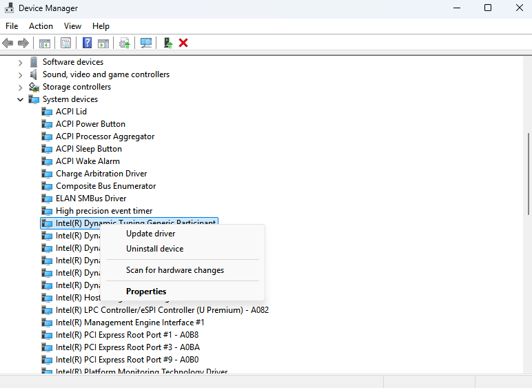Select the ACPI Power Button device
The width and height of the screenshot is (532, 388).
tap(90, 124)
